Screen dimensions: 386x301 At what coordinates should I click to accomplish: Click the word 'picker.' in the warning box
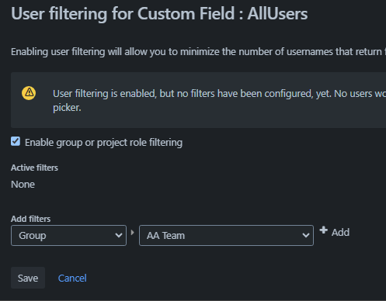pyautogui.click(x=67, y=108)
